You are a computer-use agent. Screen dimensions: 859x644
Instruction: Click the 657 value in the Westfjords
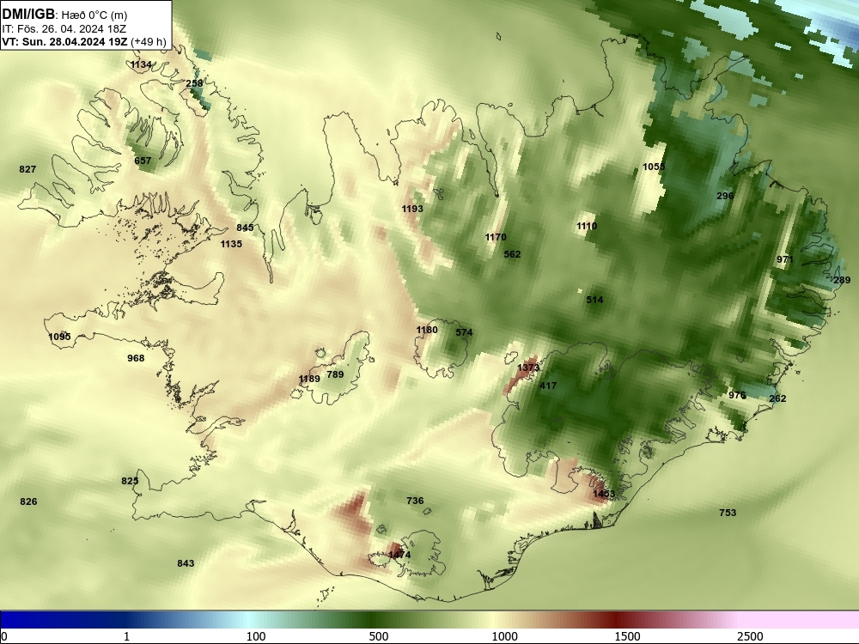coord(143,161)
